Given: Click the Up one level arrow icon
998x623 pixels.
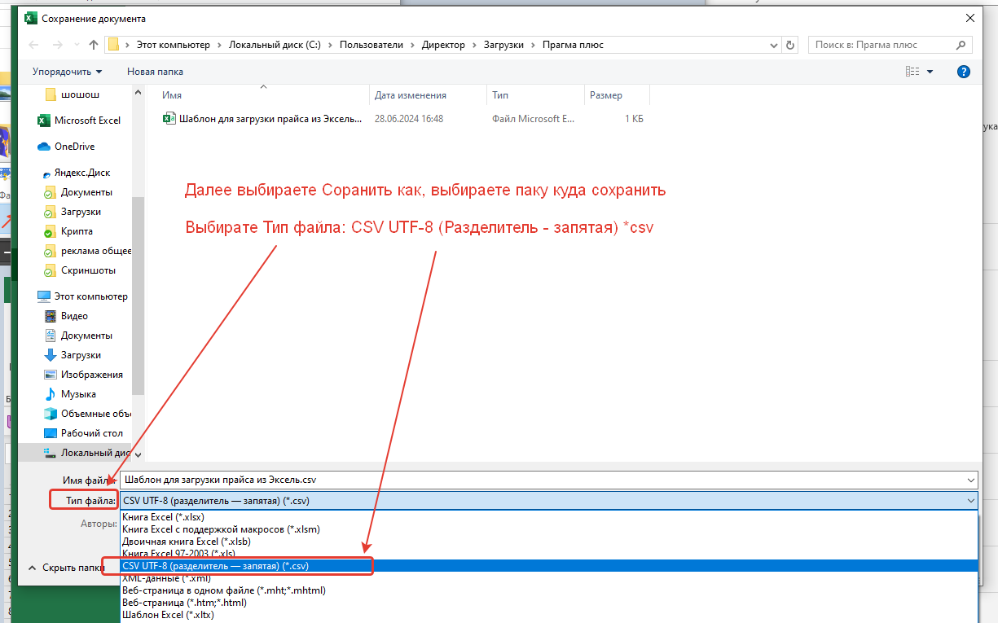Looking at the screenshot, I should (94, 45).
